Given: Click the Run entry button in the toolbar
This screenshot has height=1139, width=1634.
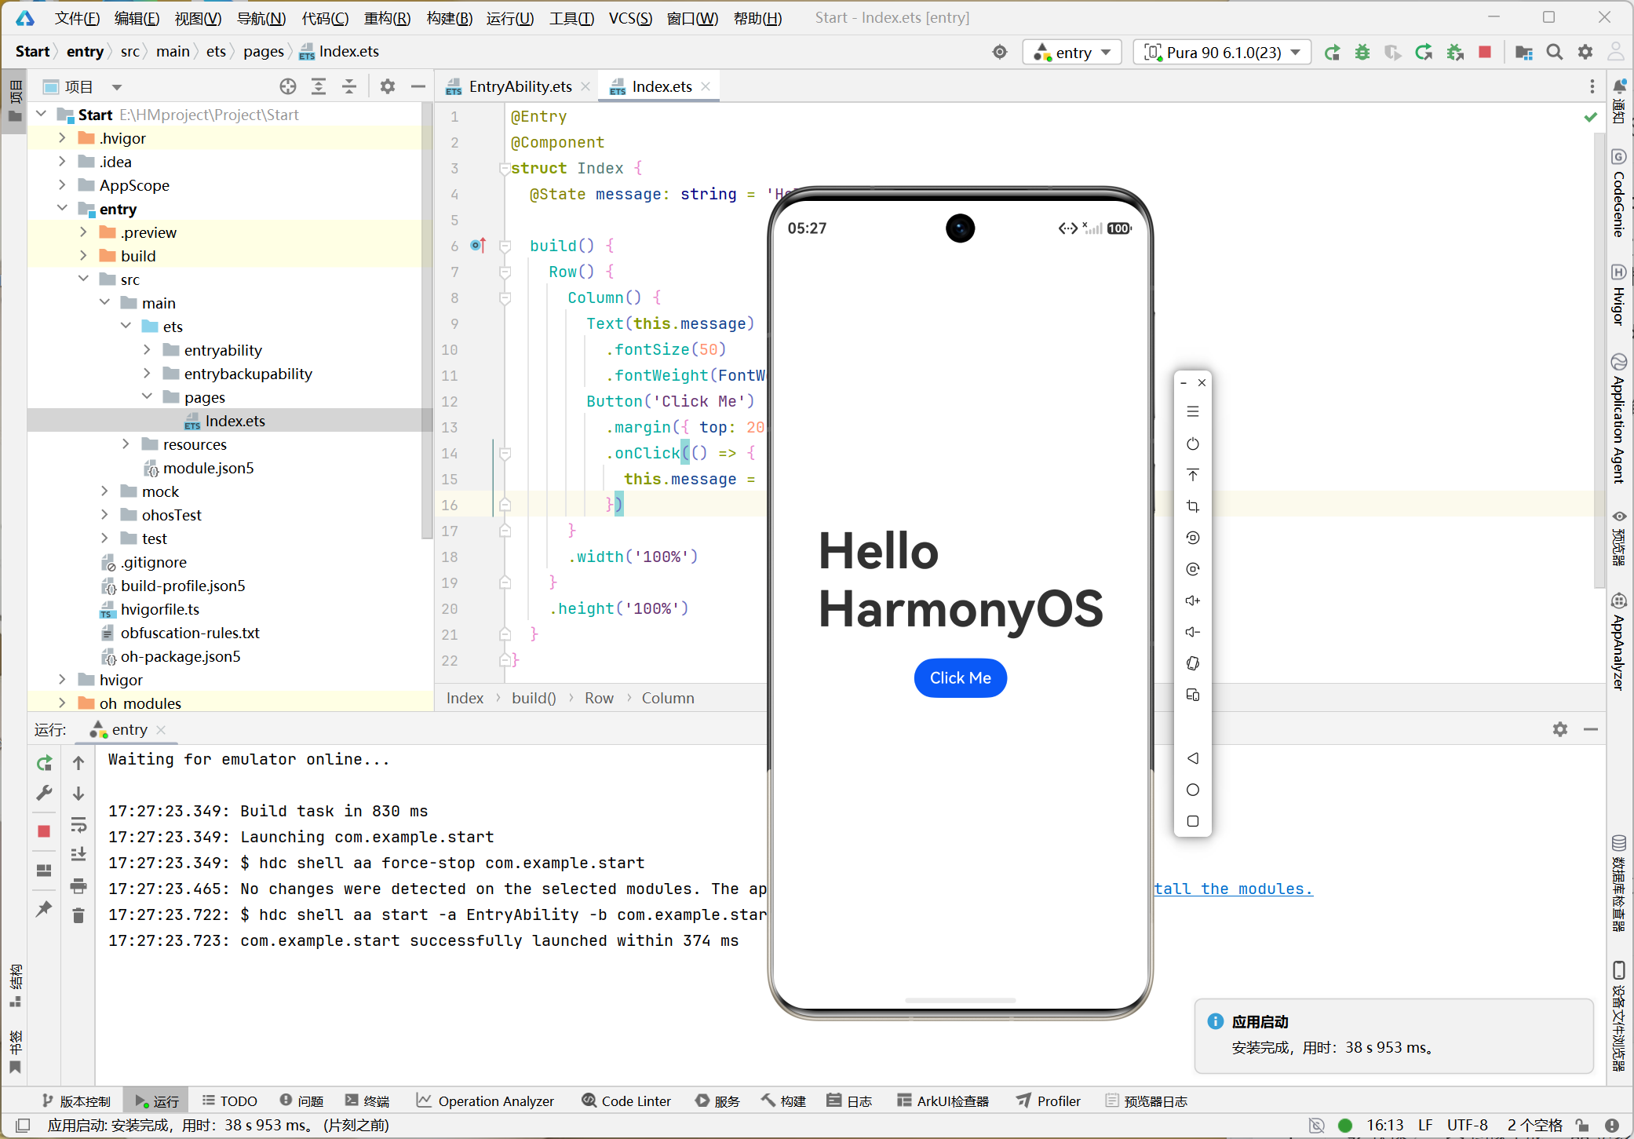Looking at the screenshot, I should point(1332,53).
